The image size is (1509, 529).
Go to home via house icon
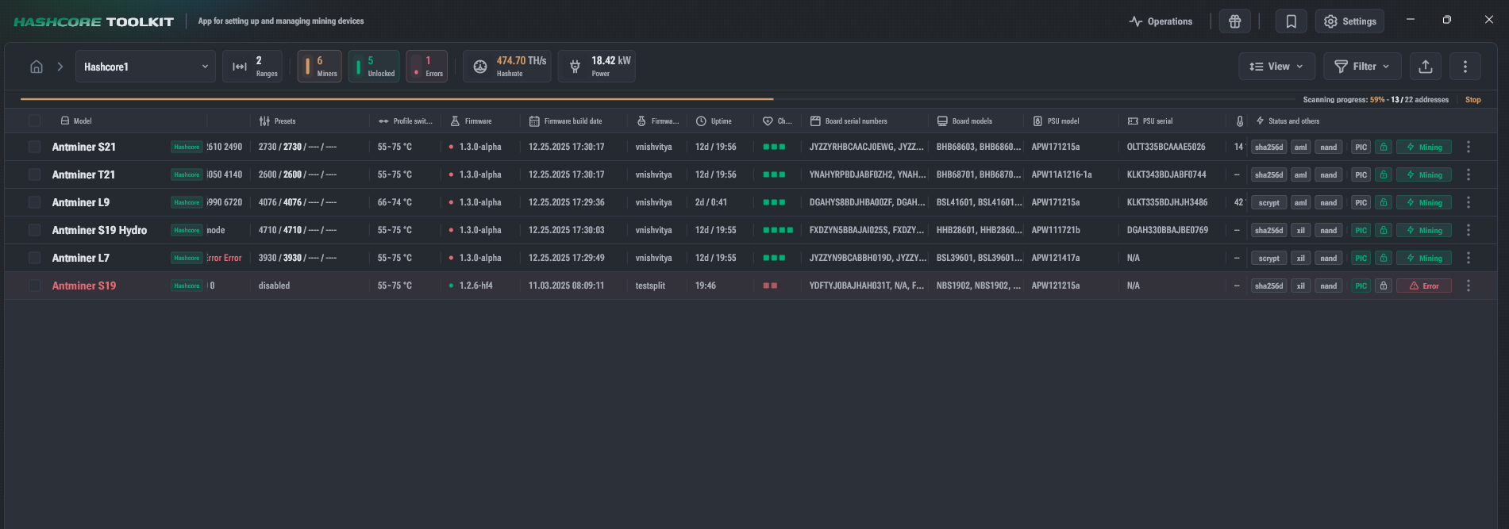(37, 67)
